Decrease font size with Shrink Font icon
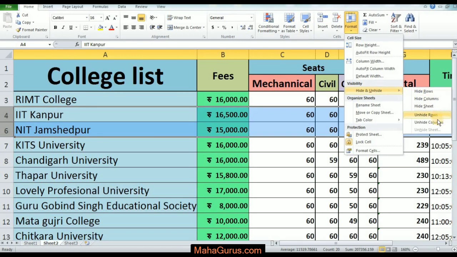457x257 pixels. 115,18
